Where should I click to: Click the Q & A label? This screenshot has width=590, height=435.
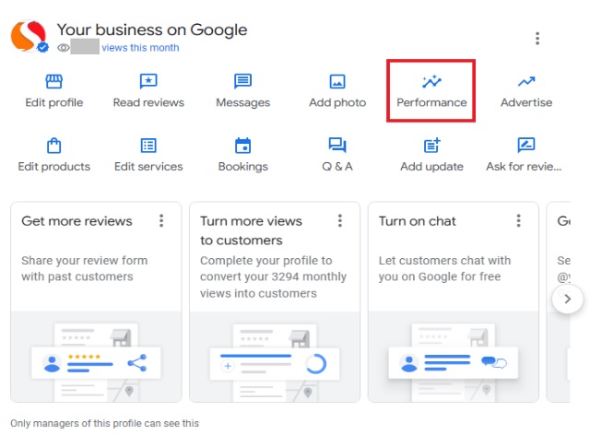pos(337,166)
